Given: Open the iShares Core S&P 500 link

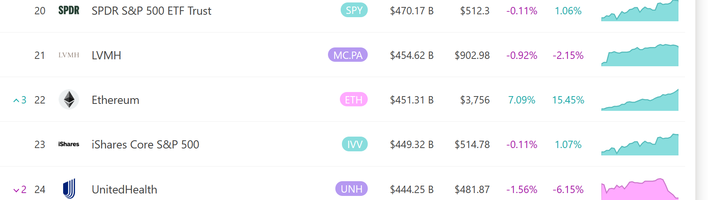Looking at the screenshot, I should tap(145, 145).
